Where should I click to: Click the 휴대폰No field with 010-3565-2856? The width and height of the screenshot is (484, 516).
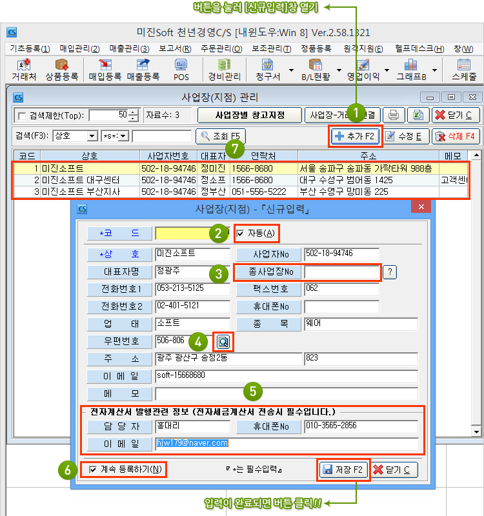tap(361, 426)
